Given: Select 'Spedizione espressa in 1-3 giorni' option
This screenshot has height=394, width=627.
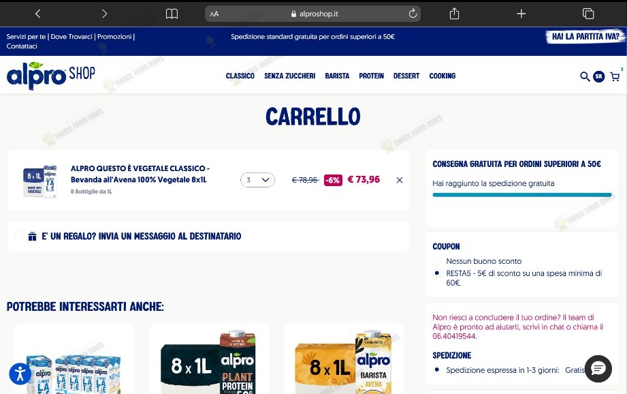Looking at the screenshot, I should pyautogui.click(x=436, y=370).
